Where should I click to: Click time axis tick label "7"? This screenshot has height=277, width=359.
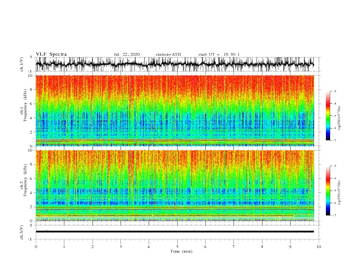tap(234, 247)
